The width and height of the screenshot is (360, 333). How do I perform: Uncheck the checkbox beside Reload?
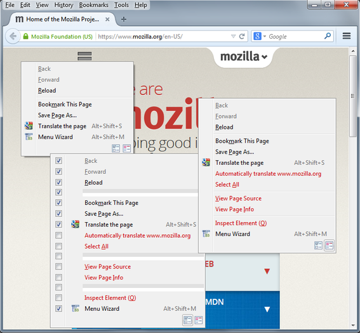[x=58, y=182]
